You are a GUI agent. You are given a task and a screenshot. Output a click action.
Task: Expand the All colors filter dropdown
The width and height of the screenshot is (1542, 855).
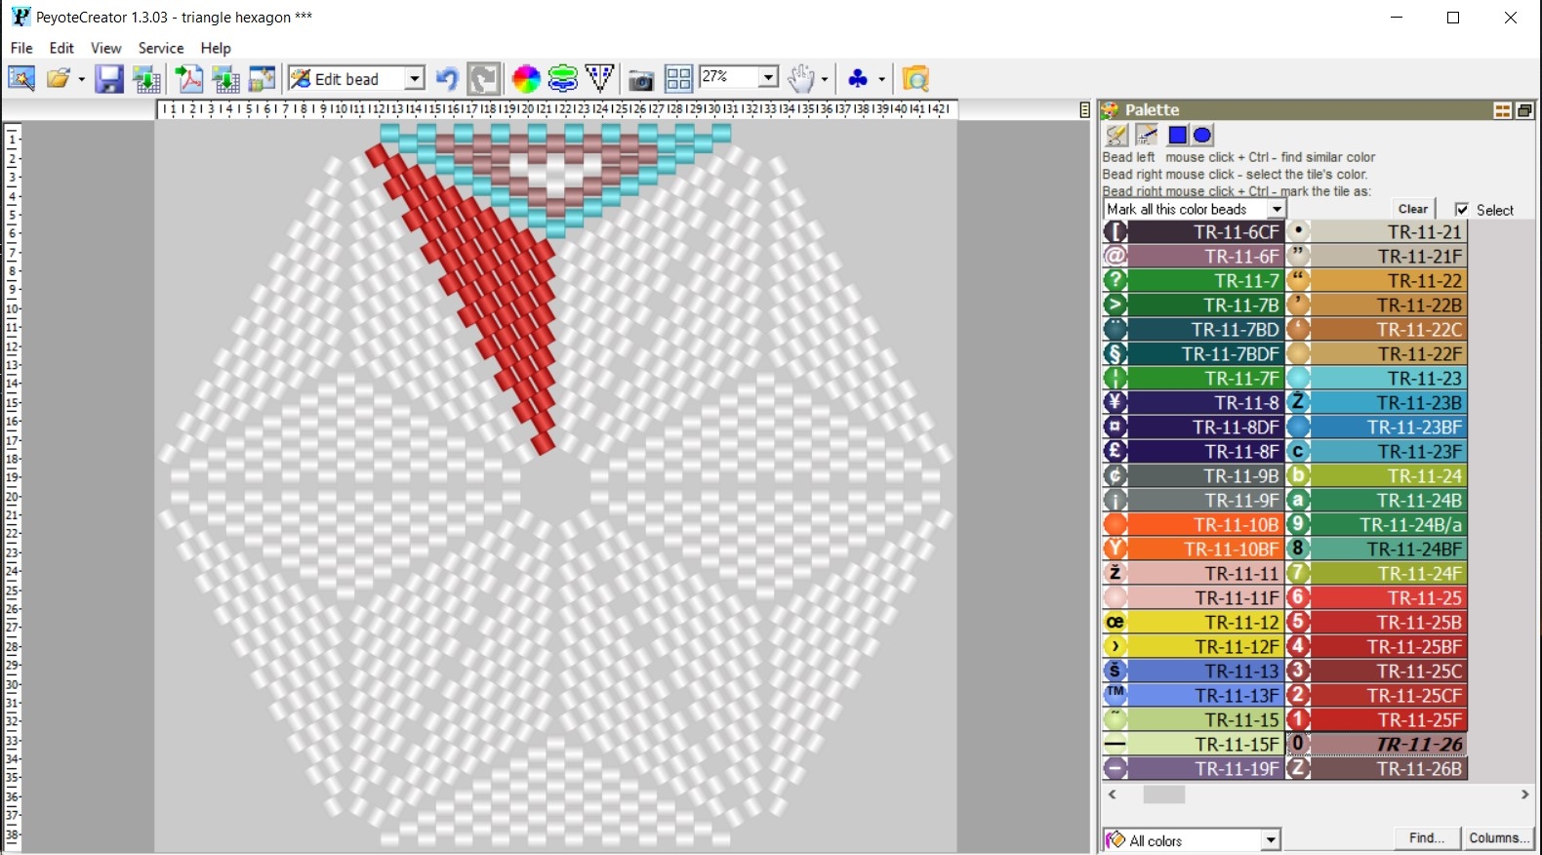pos(1270,840)
